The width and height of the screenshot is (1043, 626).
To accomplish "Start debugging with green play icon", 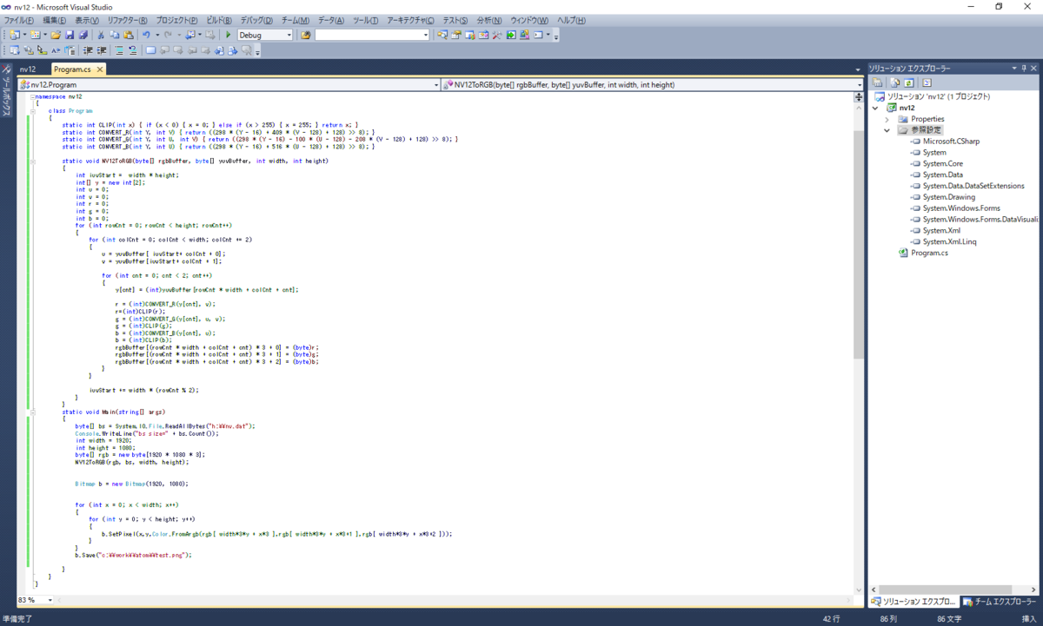I will (229, 35).
